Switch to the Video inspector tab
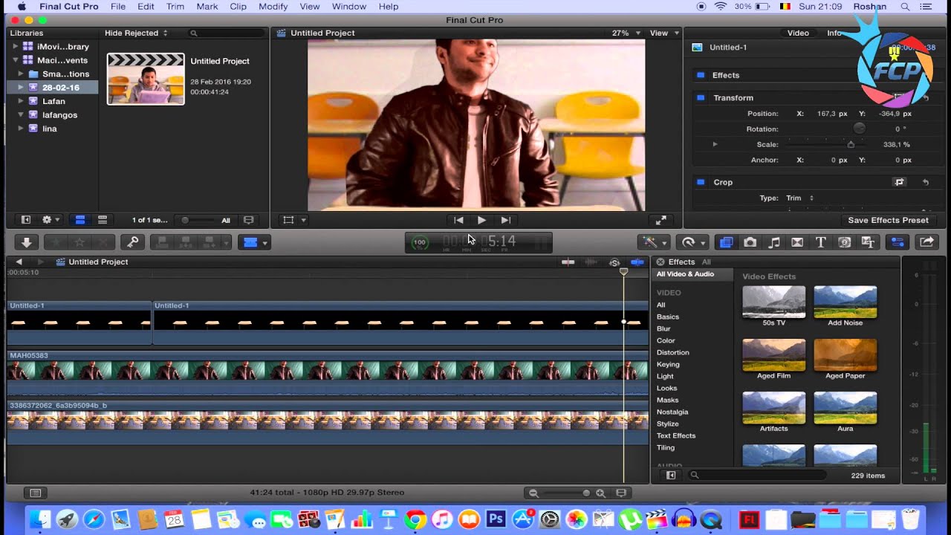Image resolution: width=951 pixels, height=535 pixels. pyautogui.click(x=798, y=33)
